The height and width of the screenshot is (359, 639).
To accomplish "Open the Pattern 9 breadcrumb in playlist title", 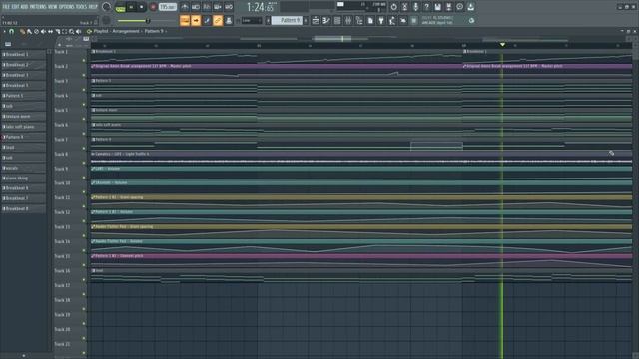I will [154, 31].
